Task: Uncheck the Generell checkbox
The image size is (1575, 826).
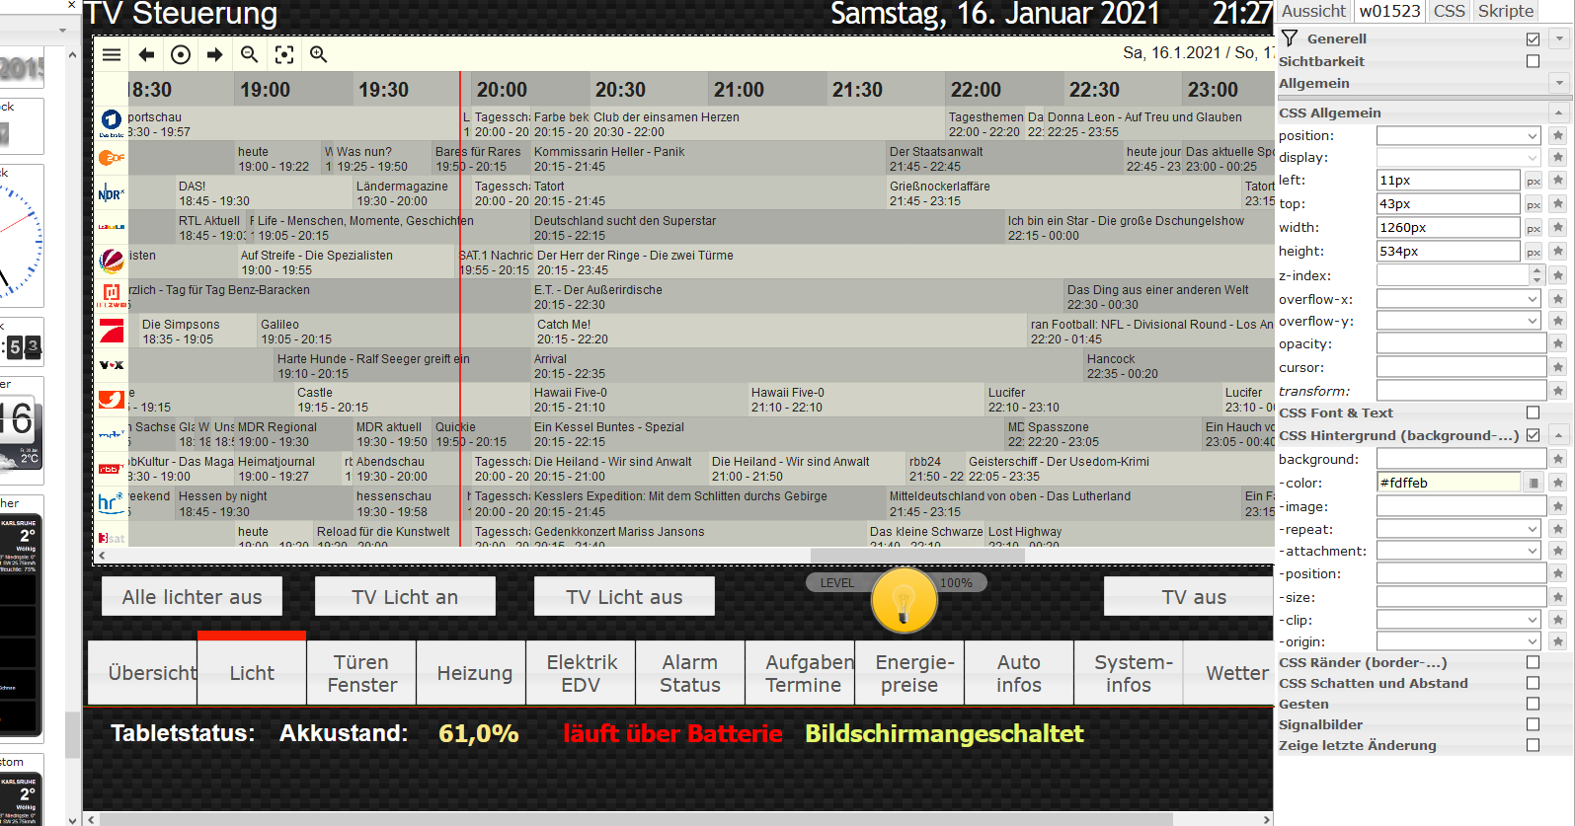Action: (x=1533, y=38)
